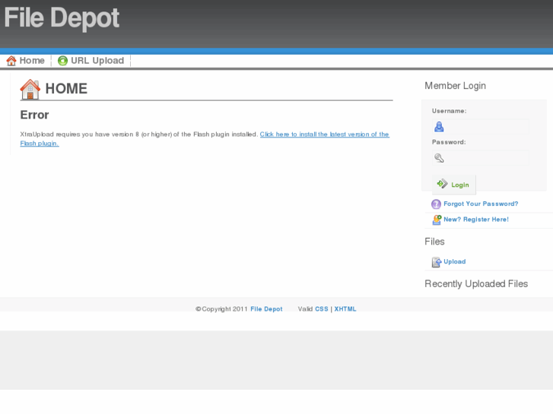This screenshot has width=553, height=414.
Task: Click the green arrow icon on Login button
Action: (x=442, y=184)
